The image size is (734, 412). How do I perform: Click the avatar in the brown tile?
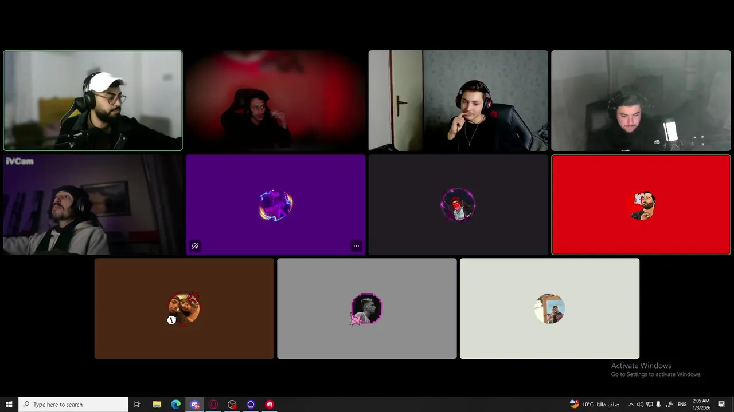(x=185, y=308)
